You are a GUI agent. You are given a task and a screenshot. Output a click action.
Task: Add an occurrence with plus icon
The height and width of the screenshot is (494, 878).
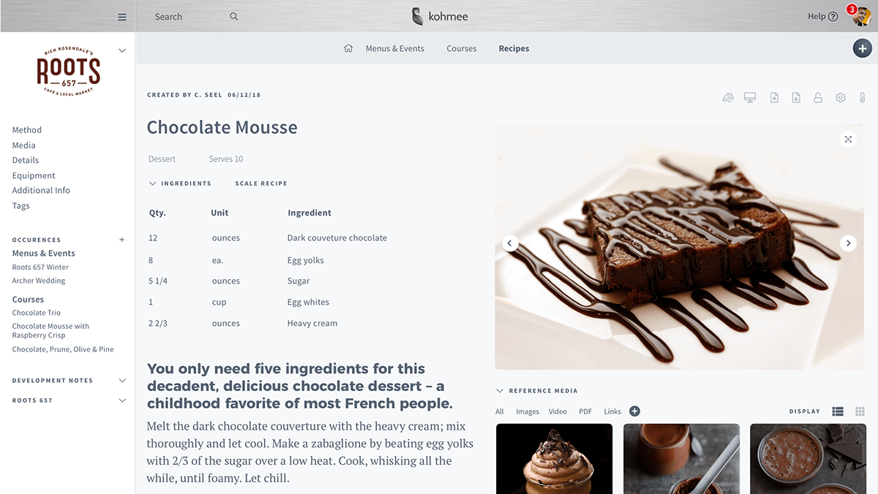[x=122, y=240]
